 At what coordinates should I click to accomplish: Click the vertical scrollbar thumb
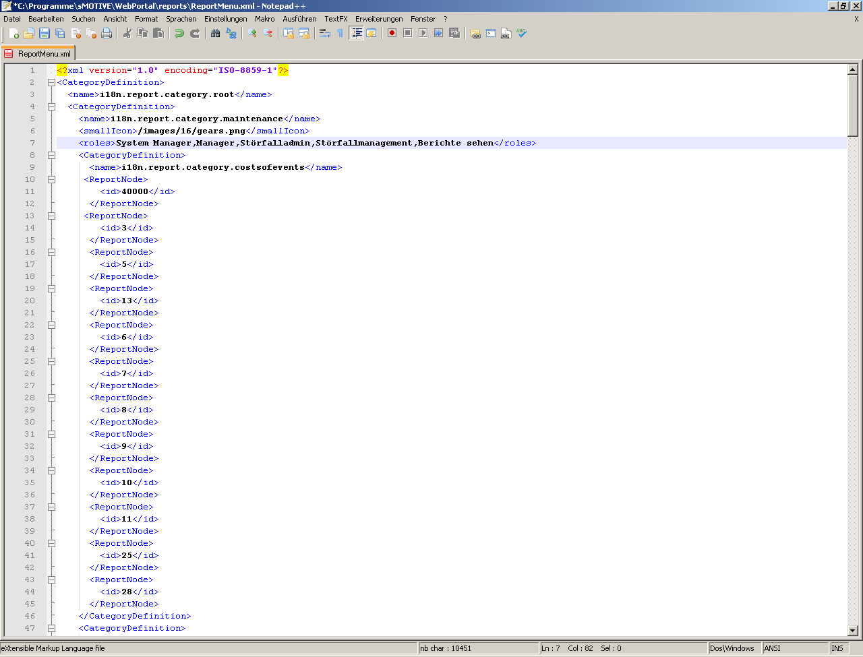(853, 106)
